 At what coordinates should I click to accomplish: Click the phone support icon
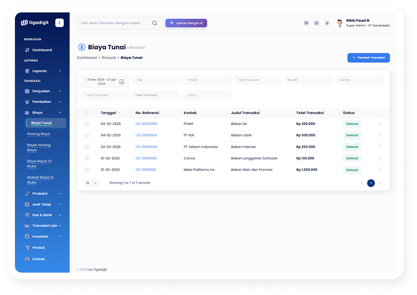[x=317, y=23]
